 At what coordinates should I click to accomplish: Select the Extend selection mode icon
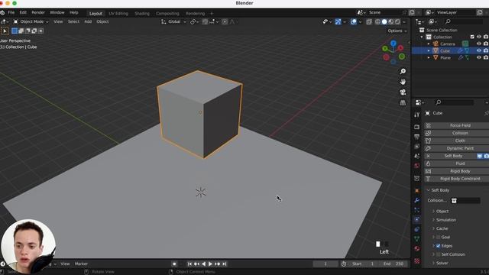[21, 31]
